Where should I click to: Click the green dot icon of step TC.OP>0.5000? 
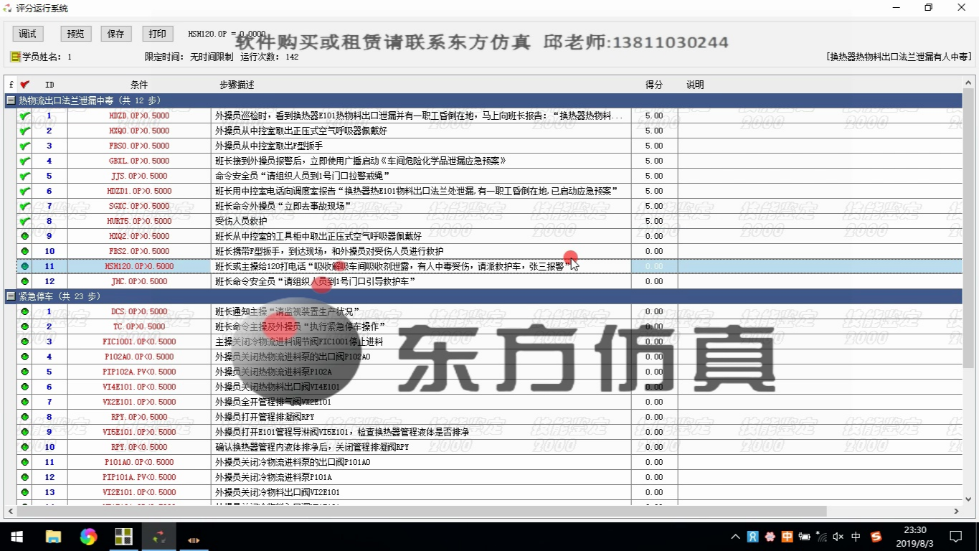pyautogui.click(x=25, y=326)
